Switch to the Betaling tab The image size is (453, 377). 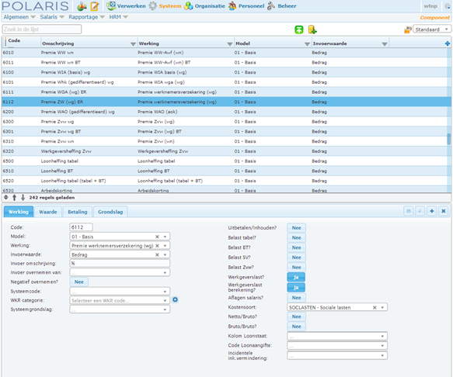[x=78, y=212]
